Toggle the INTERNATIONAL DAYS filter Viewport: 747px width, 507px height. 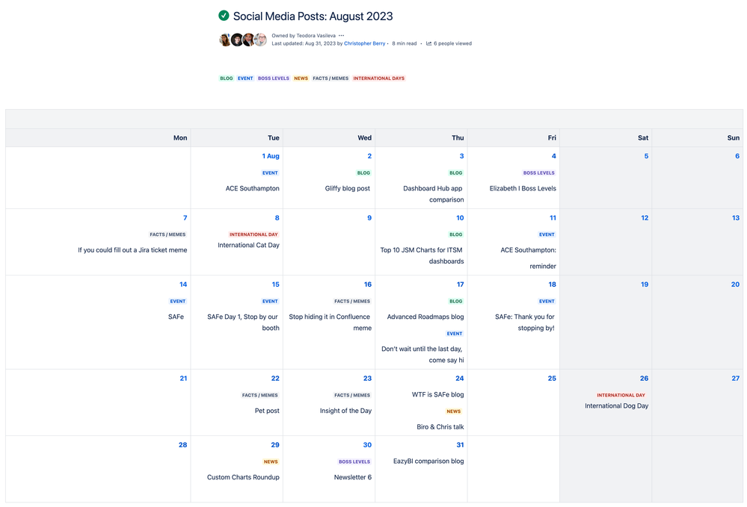[378, 78]
